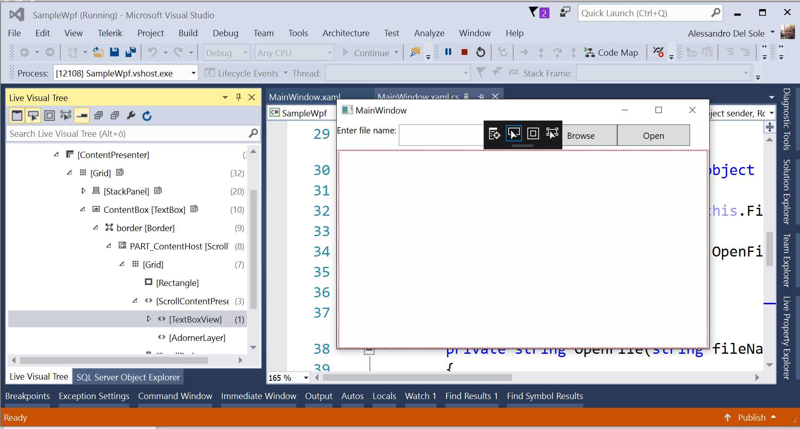Open the Telerik menu
This screenshot has width=800, height=429.
point(110,33)
